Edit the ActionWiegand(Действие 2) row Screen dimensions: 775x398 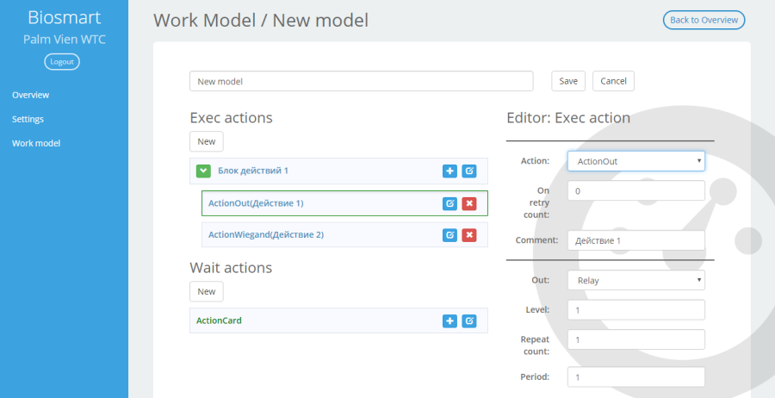pyautogui.click(x=449, y=235)
